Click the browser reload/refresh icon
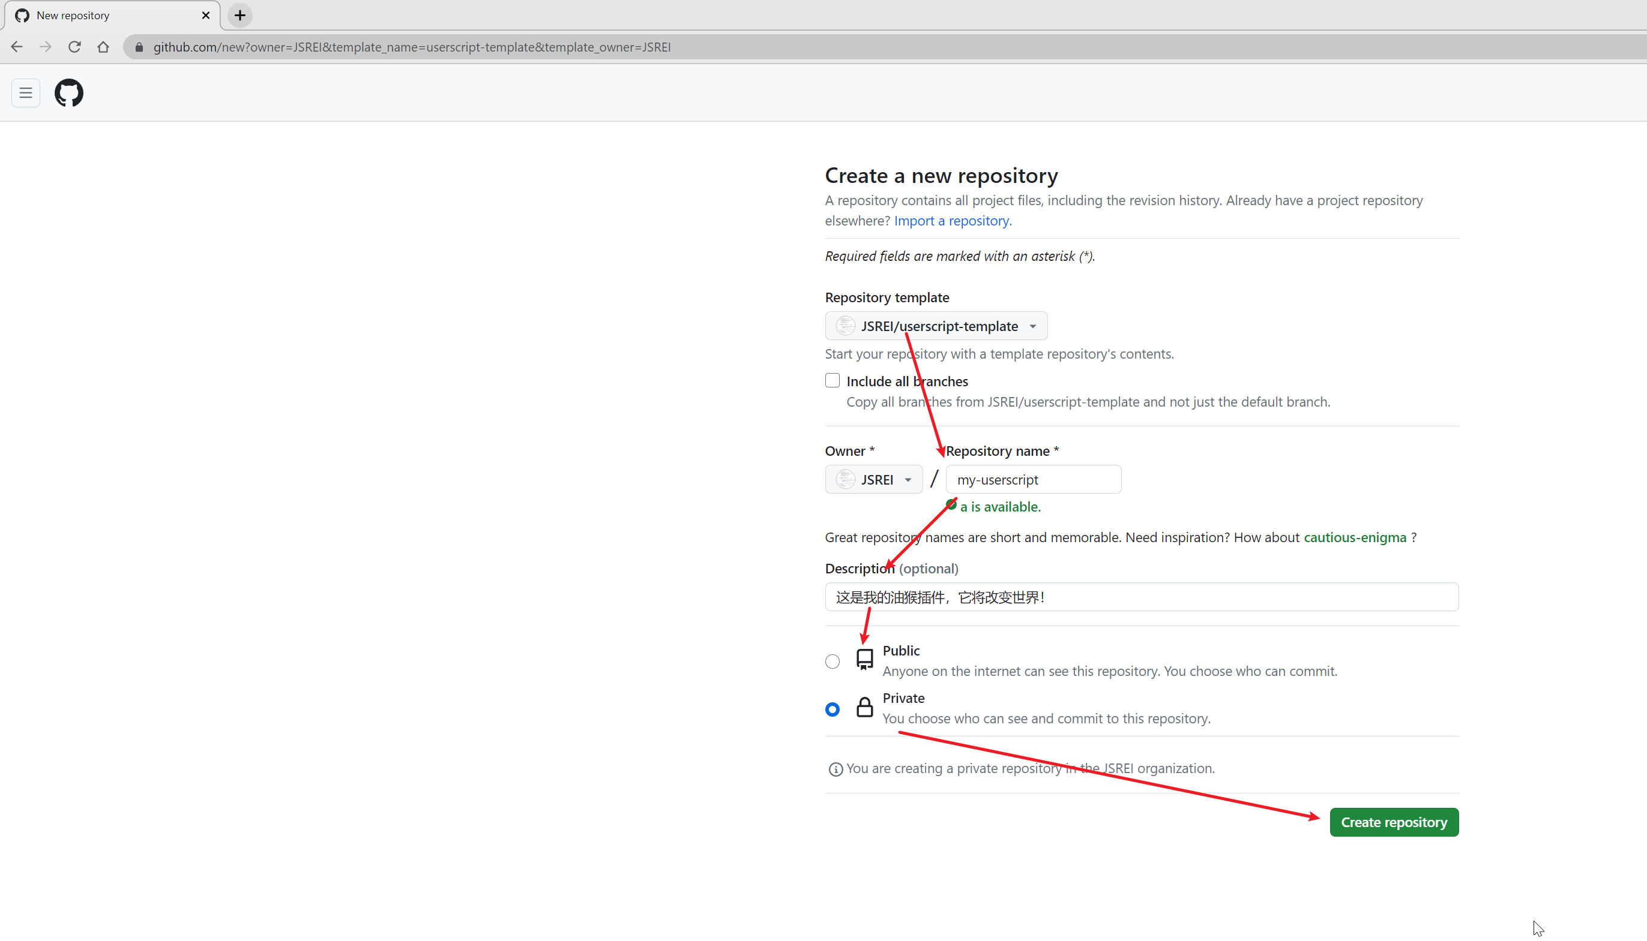Image resolution: width=1647 pixels, height=941 pixels. tap(73, 47)
